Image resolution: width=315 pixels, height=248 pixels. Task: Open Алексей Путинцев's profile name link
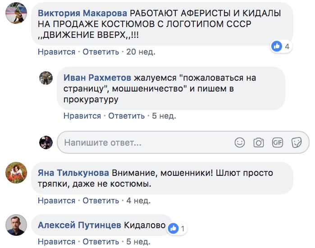[x=79, y=225]
